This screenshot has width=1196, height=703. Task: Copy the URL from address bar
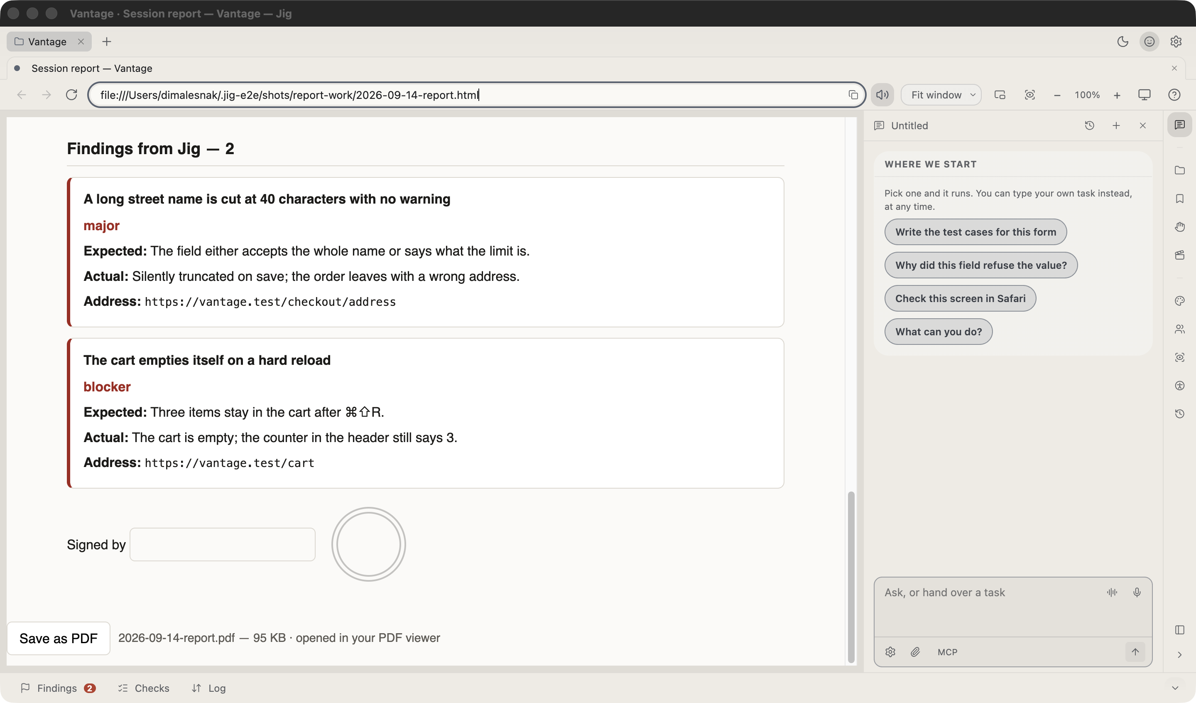coord(853,95)
